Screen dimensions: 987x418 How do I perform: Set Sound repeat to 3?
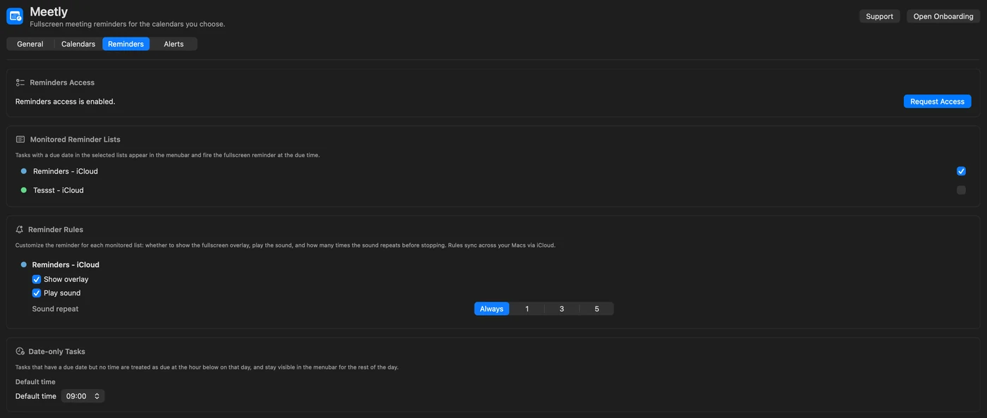click(562, 309)
